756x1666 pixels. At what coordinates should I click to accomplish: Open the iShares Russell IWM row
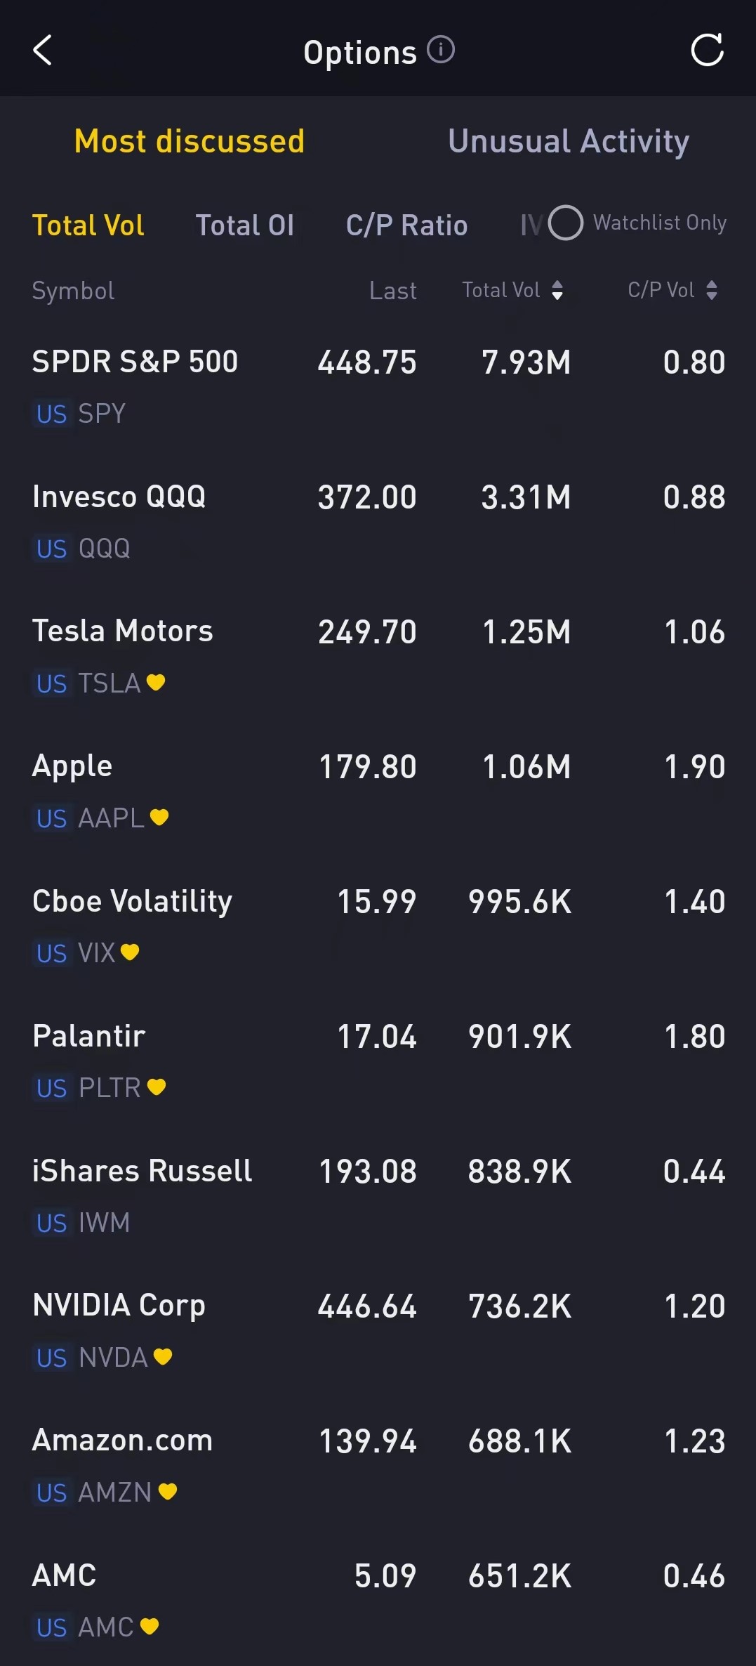tap(378, 1195)
